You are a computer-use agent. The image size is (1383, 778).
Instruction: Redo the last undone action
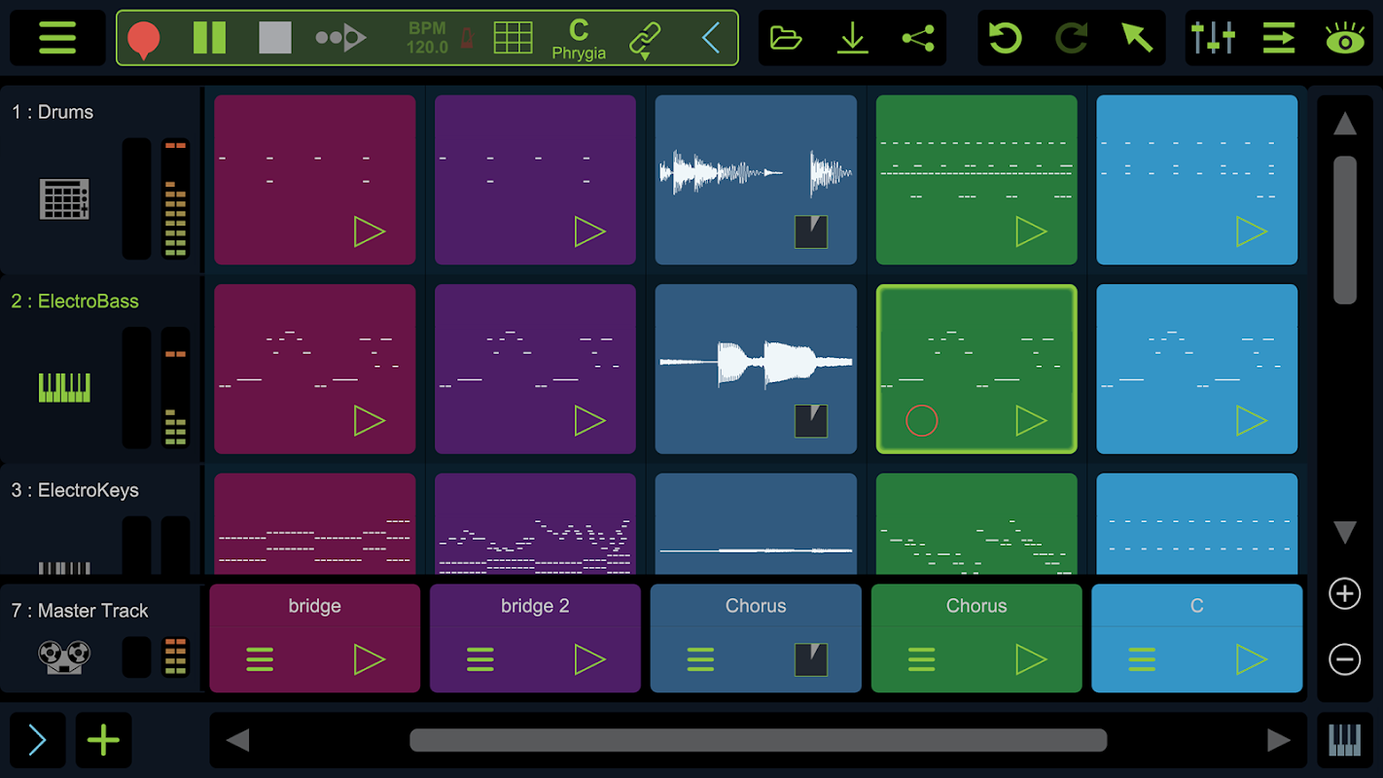1071,38
